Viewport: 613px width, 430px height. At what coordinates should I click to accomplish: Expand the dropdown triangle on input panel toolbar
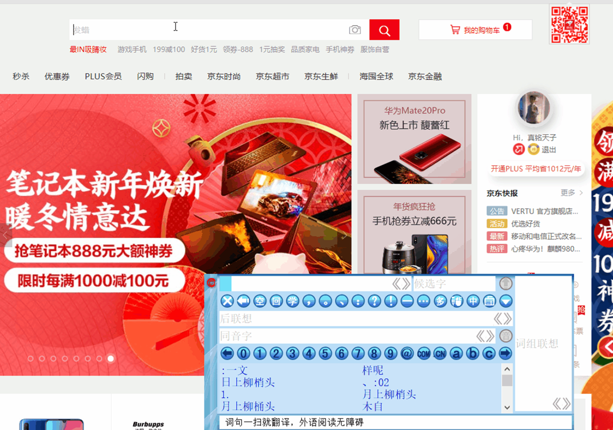506,301
